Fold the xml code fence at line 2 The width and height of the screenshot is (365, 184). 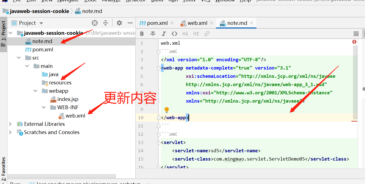pos(159,52)
